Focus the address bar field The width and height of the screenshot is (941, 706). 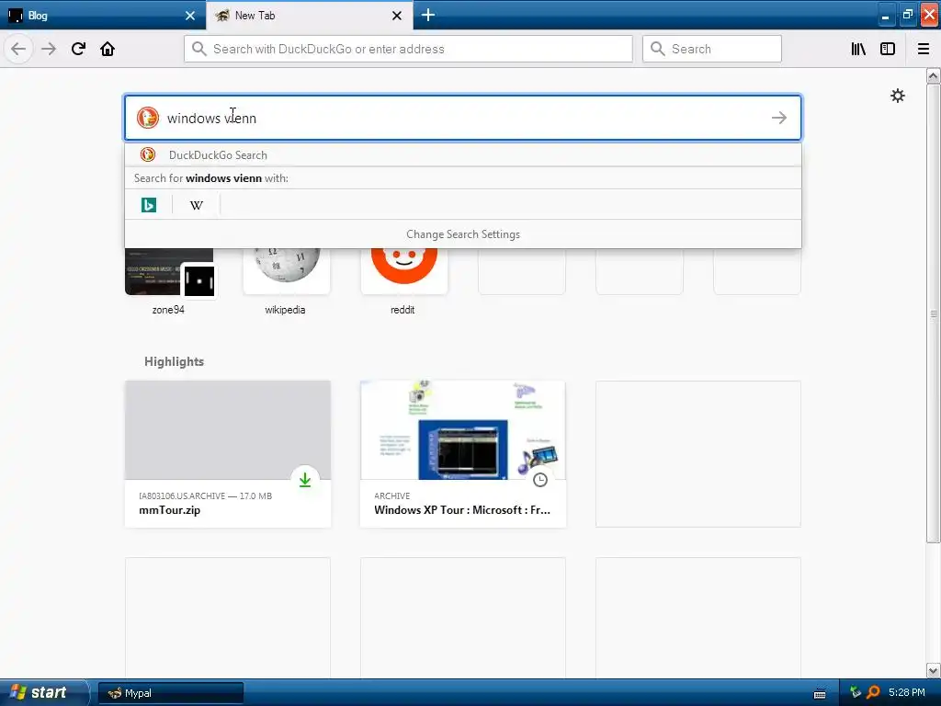408,49
